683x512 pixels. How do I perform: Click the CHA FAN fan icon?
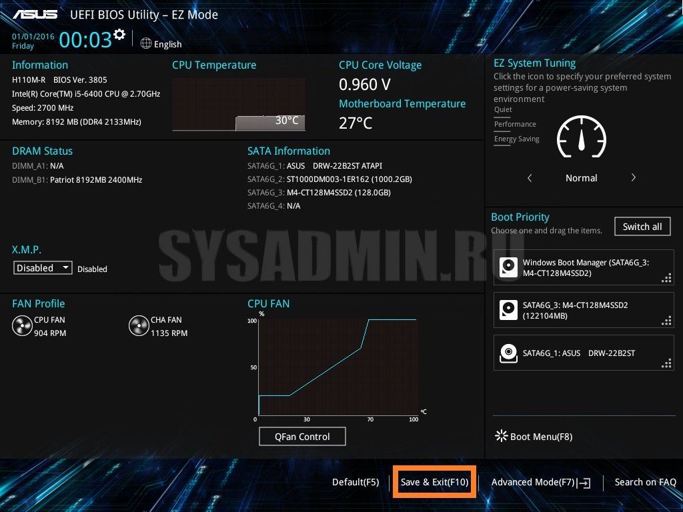[139, 325]
